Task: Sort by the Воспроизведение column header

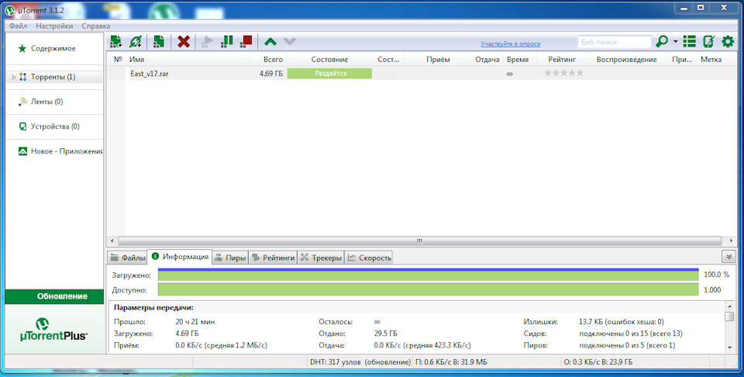Action: pyautogui.click(x=626, y=60)
